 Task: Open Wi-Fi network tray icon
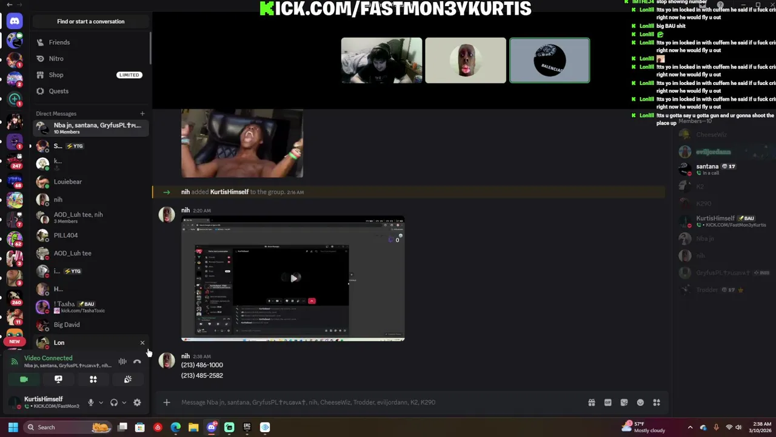[729, 427]
